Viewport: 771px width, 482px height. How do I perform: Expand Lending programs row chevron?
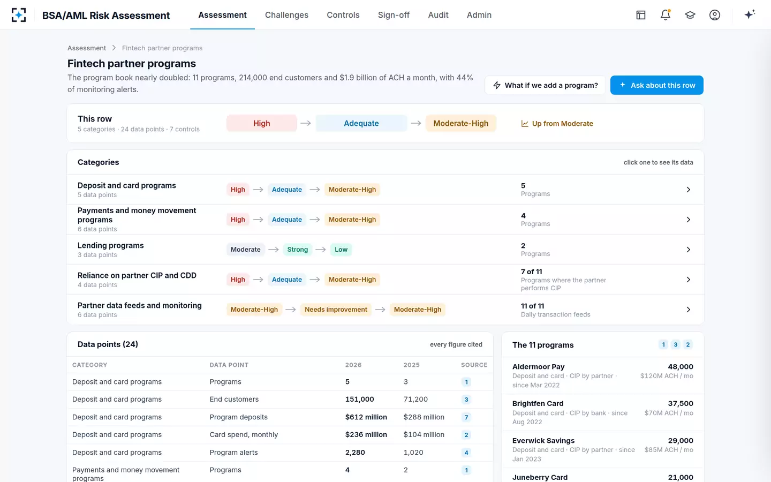(689, 250)
